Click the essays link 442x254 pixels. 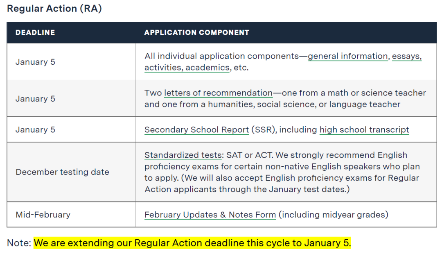tap(407, 57)
